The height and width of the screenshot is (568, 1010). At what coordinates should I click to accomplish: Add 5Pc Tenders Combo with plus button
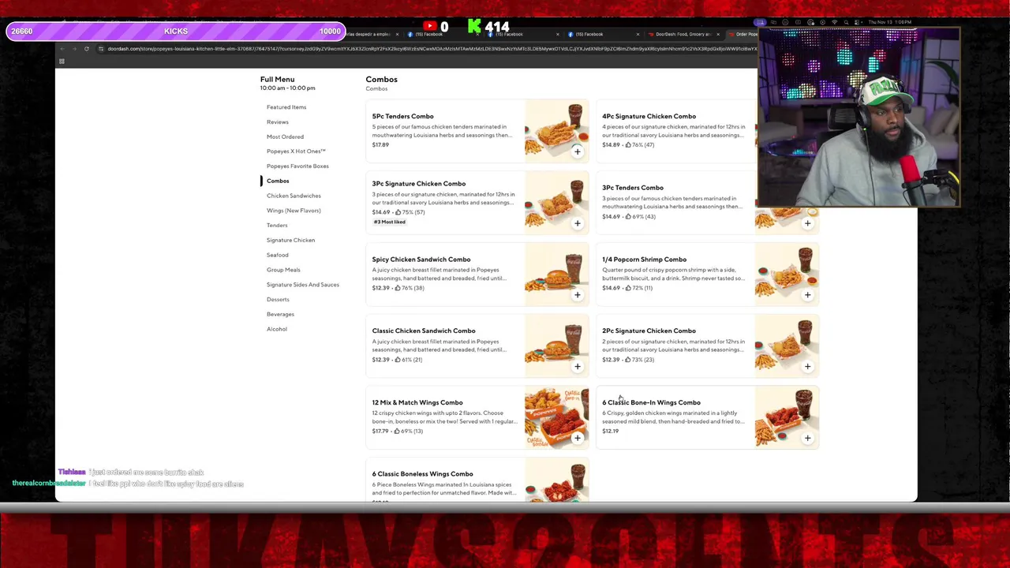coord(577,151)
